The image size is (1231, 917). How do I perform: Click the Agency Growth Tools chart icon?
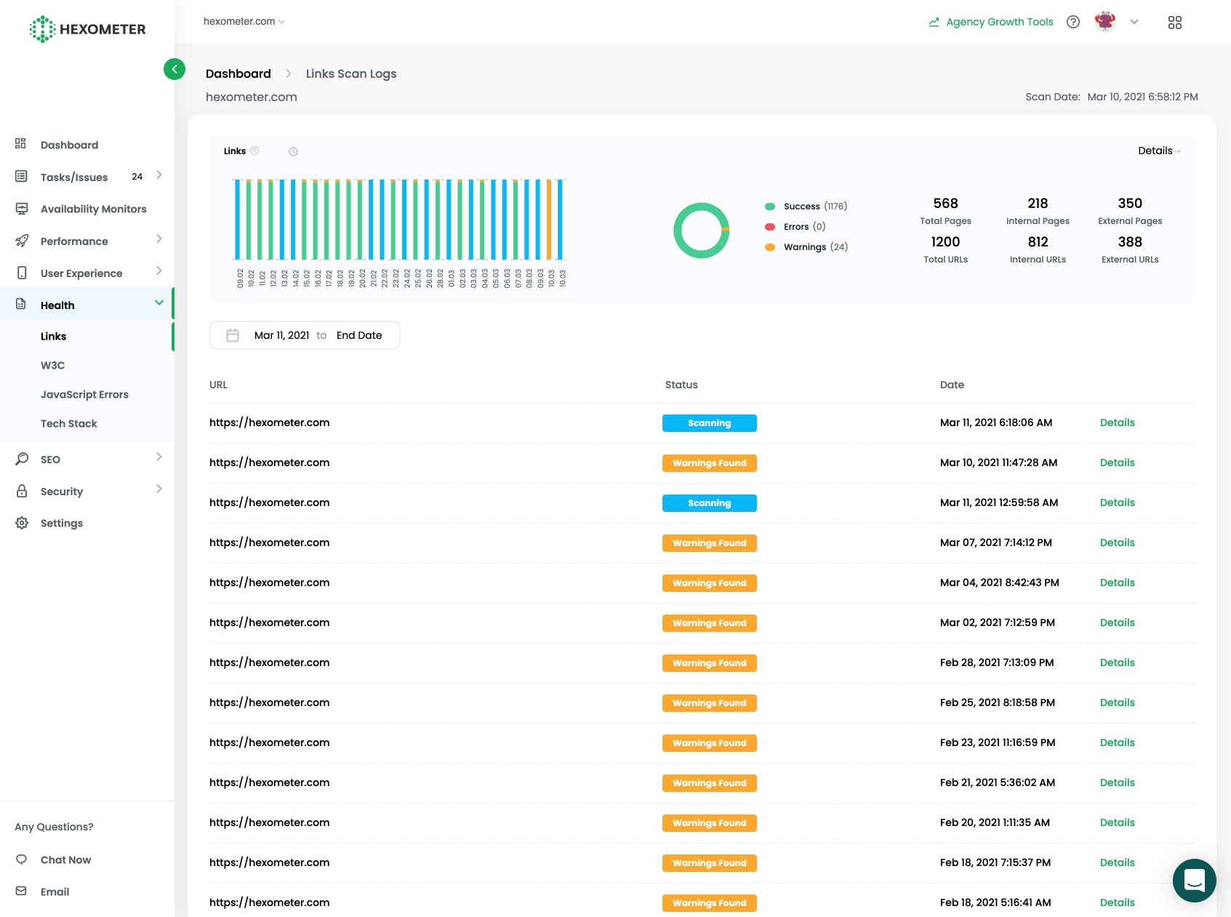pyautogui.click(x=934, y=23)
